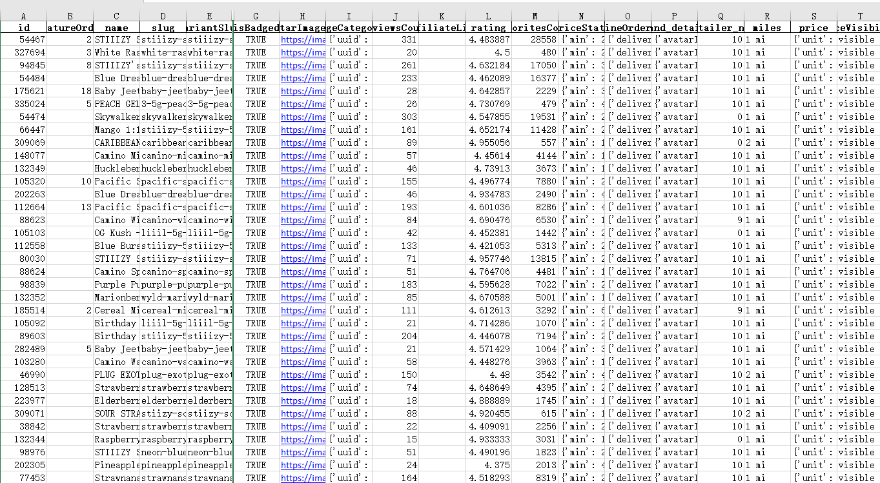880x483 pixels.
Task: Select id cell 309069
Action: tap(24, 143)
